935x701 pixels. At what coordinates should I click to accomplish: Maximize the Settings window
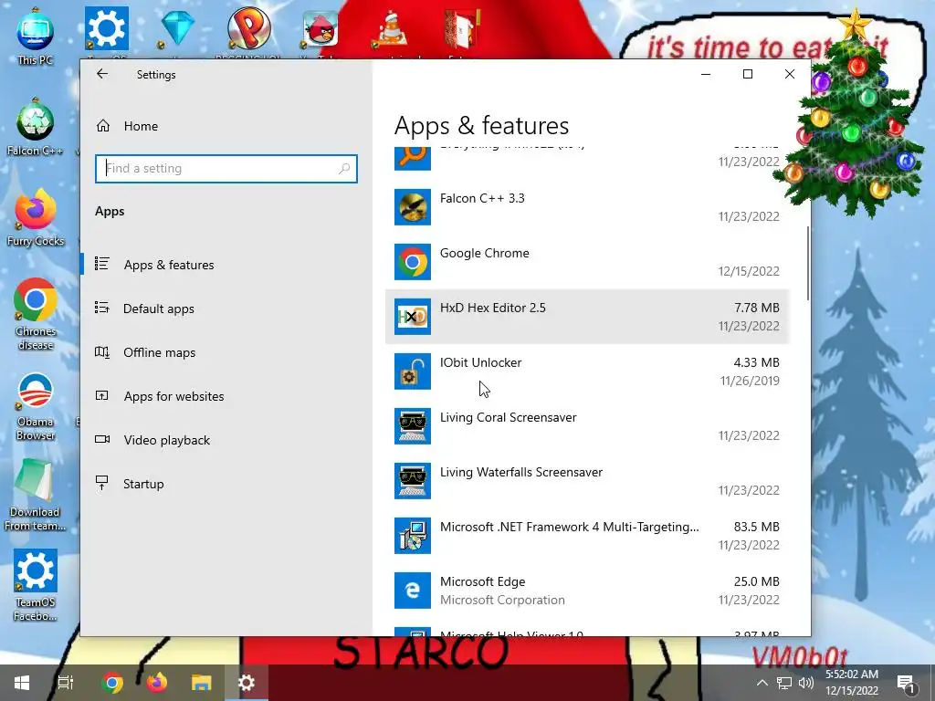click(x=748, y=74)
